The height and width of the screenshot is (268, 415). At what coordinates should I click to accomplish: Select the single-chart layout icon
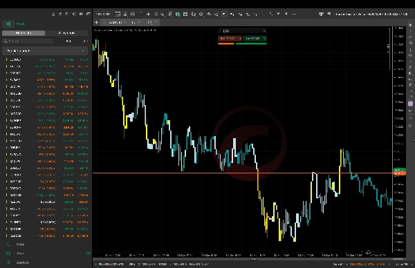[118, 15]
